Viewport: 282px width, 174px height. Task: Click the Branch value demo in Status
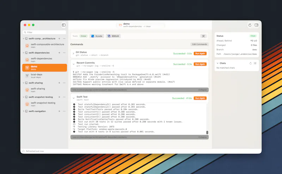(255, 50)
